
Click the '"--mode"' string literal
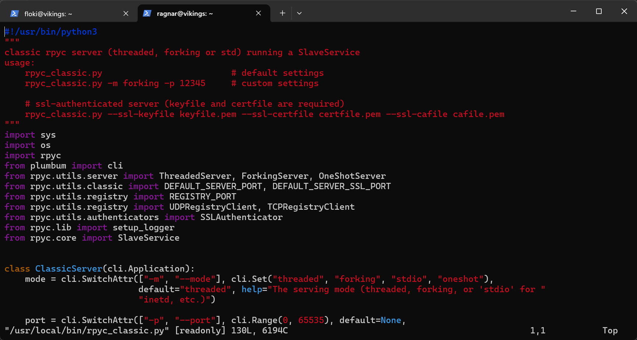point(195,279)
